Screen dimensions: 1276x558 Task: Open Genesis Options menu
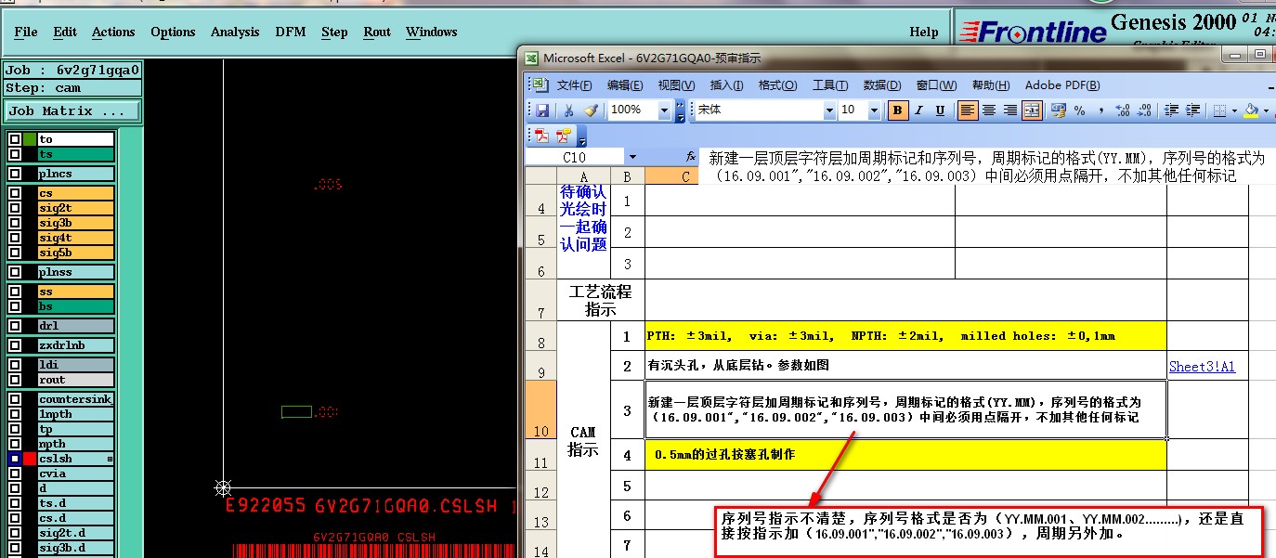pos(173,32)
